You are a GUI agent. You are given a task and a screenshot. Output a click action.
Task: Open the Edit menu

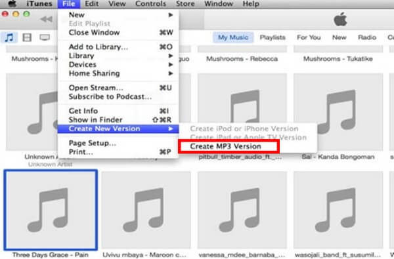pyautogui.click(x=92, y=4)
